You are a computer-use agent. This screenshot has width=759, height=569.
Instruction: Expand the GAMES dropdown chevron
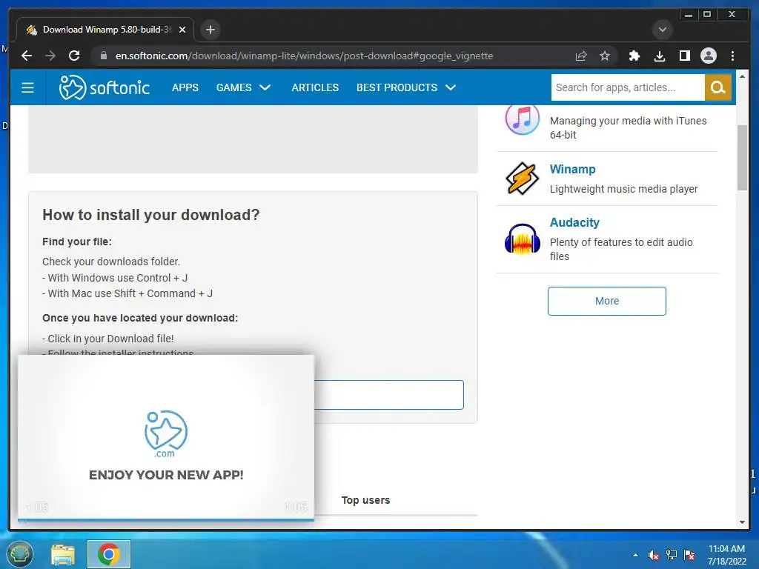265,87
